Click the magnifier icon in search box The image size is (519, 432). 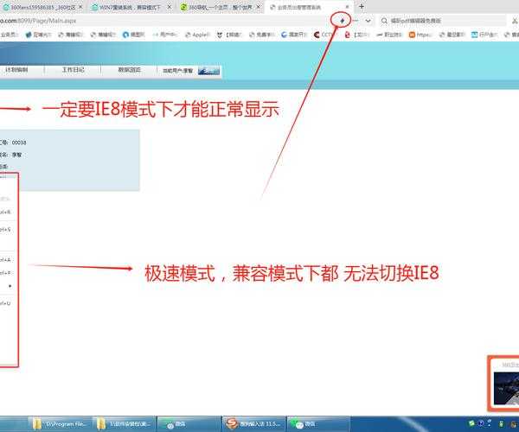tap(384, 21)
